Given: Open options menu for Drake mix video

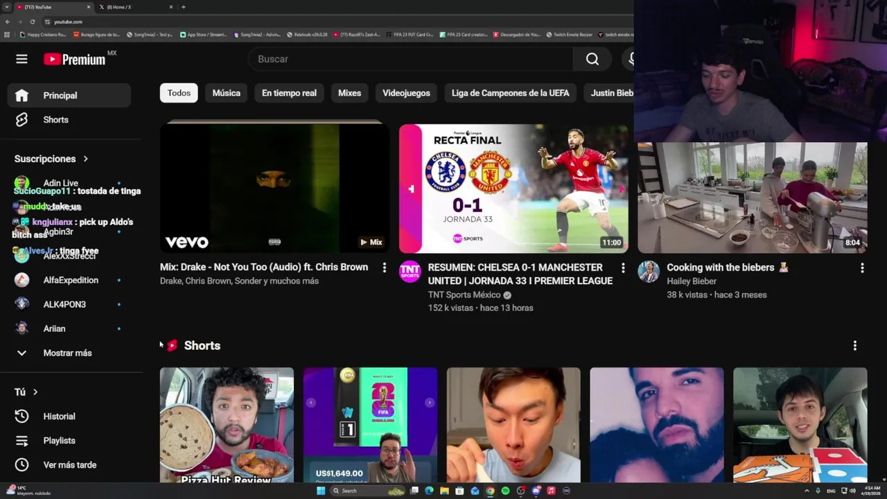Looking at the screenshot, I should (x=385, y=268).
